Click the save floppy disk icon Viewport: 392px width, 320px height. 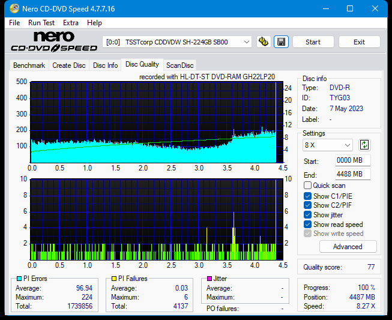pyautogui.click(x=280, y=42)
